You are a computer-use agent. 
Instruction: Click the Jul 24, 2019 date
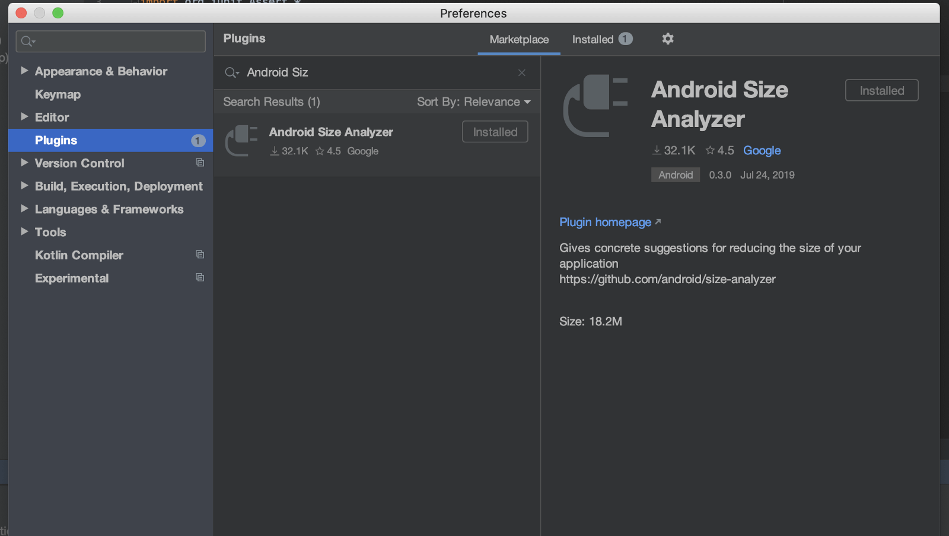click(768, 175)
